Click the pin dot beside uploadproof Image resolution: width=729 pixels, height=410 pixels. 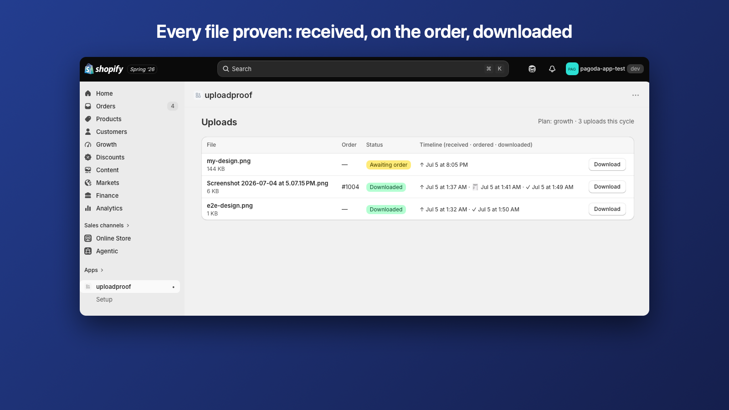(174, 287)
